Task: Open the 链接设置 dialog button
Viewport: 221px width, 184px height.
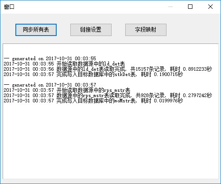Action: point(91,30)
